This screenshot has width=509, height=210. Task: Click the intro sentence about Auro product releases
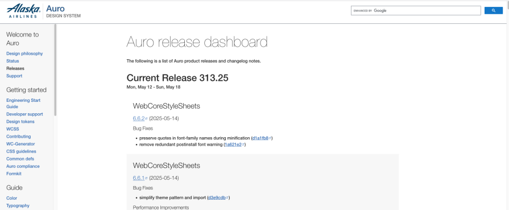193,61
